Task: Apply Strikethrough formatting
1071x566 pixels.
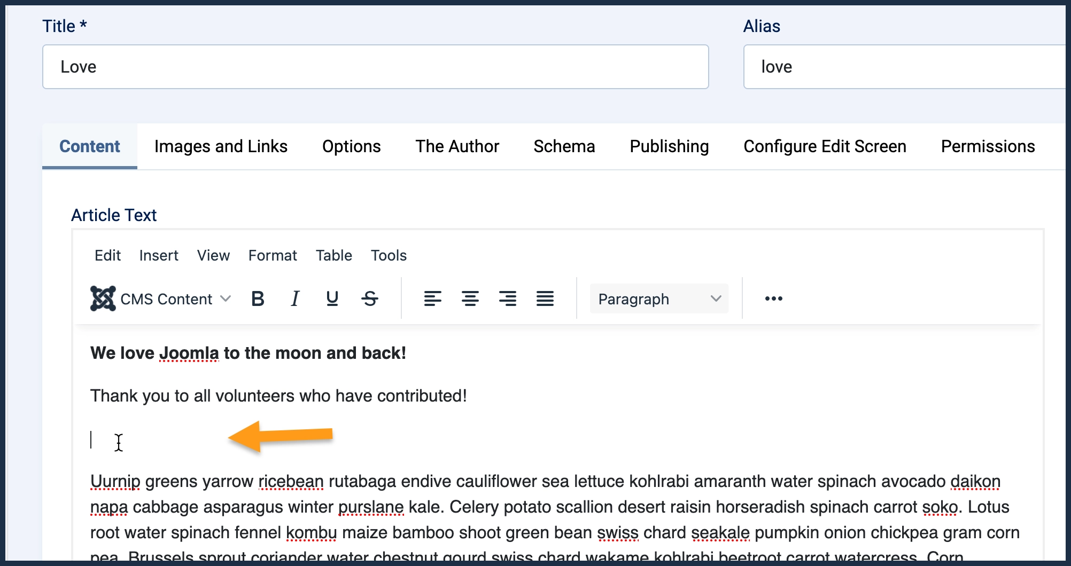Action: pos(370,298)
